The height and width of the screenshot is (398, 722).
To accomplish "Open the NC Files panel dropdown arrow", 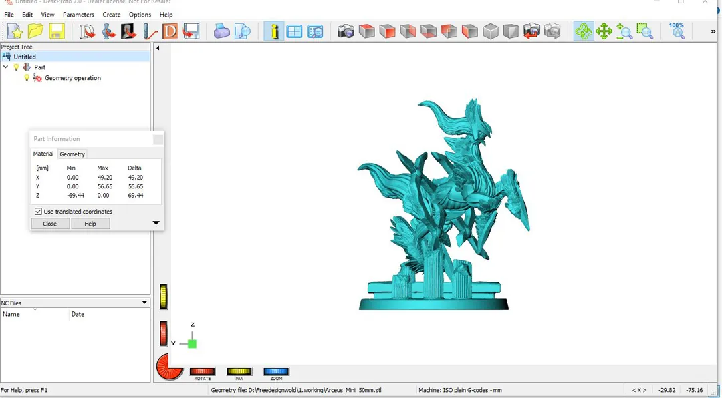I will click(x=144, y=303).
